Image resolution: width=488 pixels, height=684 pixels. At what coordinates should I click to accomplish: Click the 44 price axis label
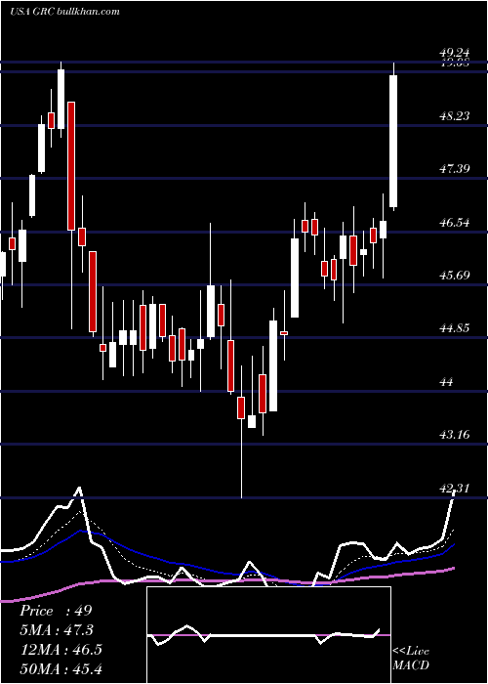point(447,382)
